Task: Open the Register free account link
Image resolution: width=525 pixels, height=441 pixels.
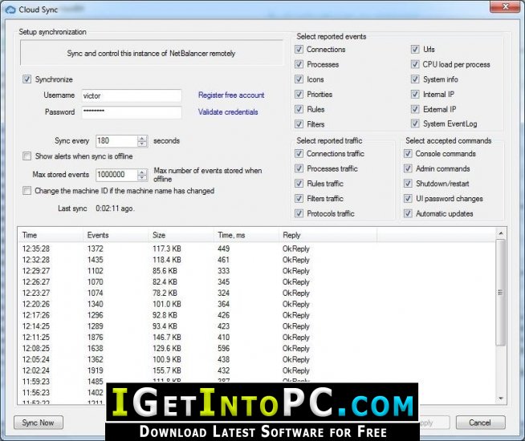Action: [231, 95]
